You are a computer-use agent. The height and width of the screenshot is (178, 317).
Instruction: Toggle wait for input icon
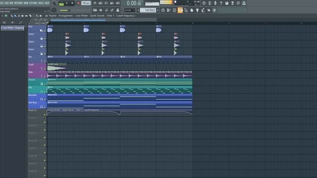(101, 3)
